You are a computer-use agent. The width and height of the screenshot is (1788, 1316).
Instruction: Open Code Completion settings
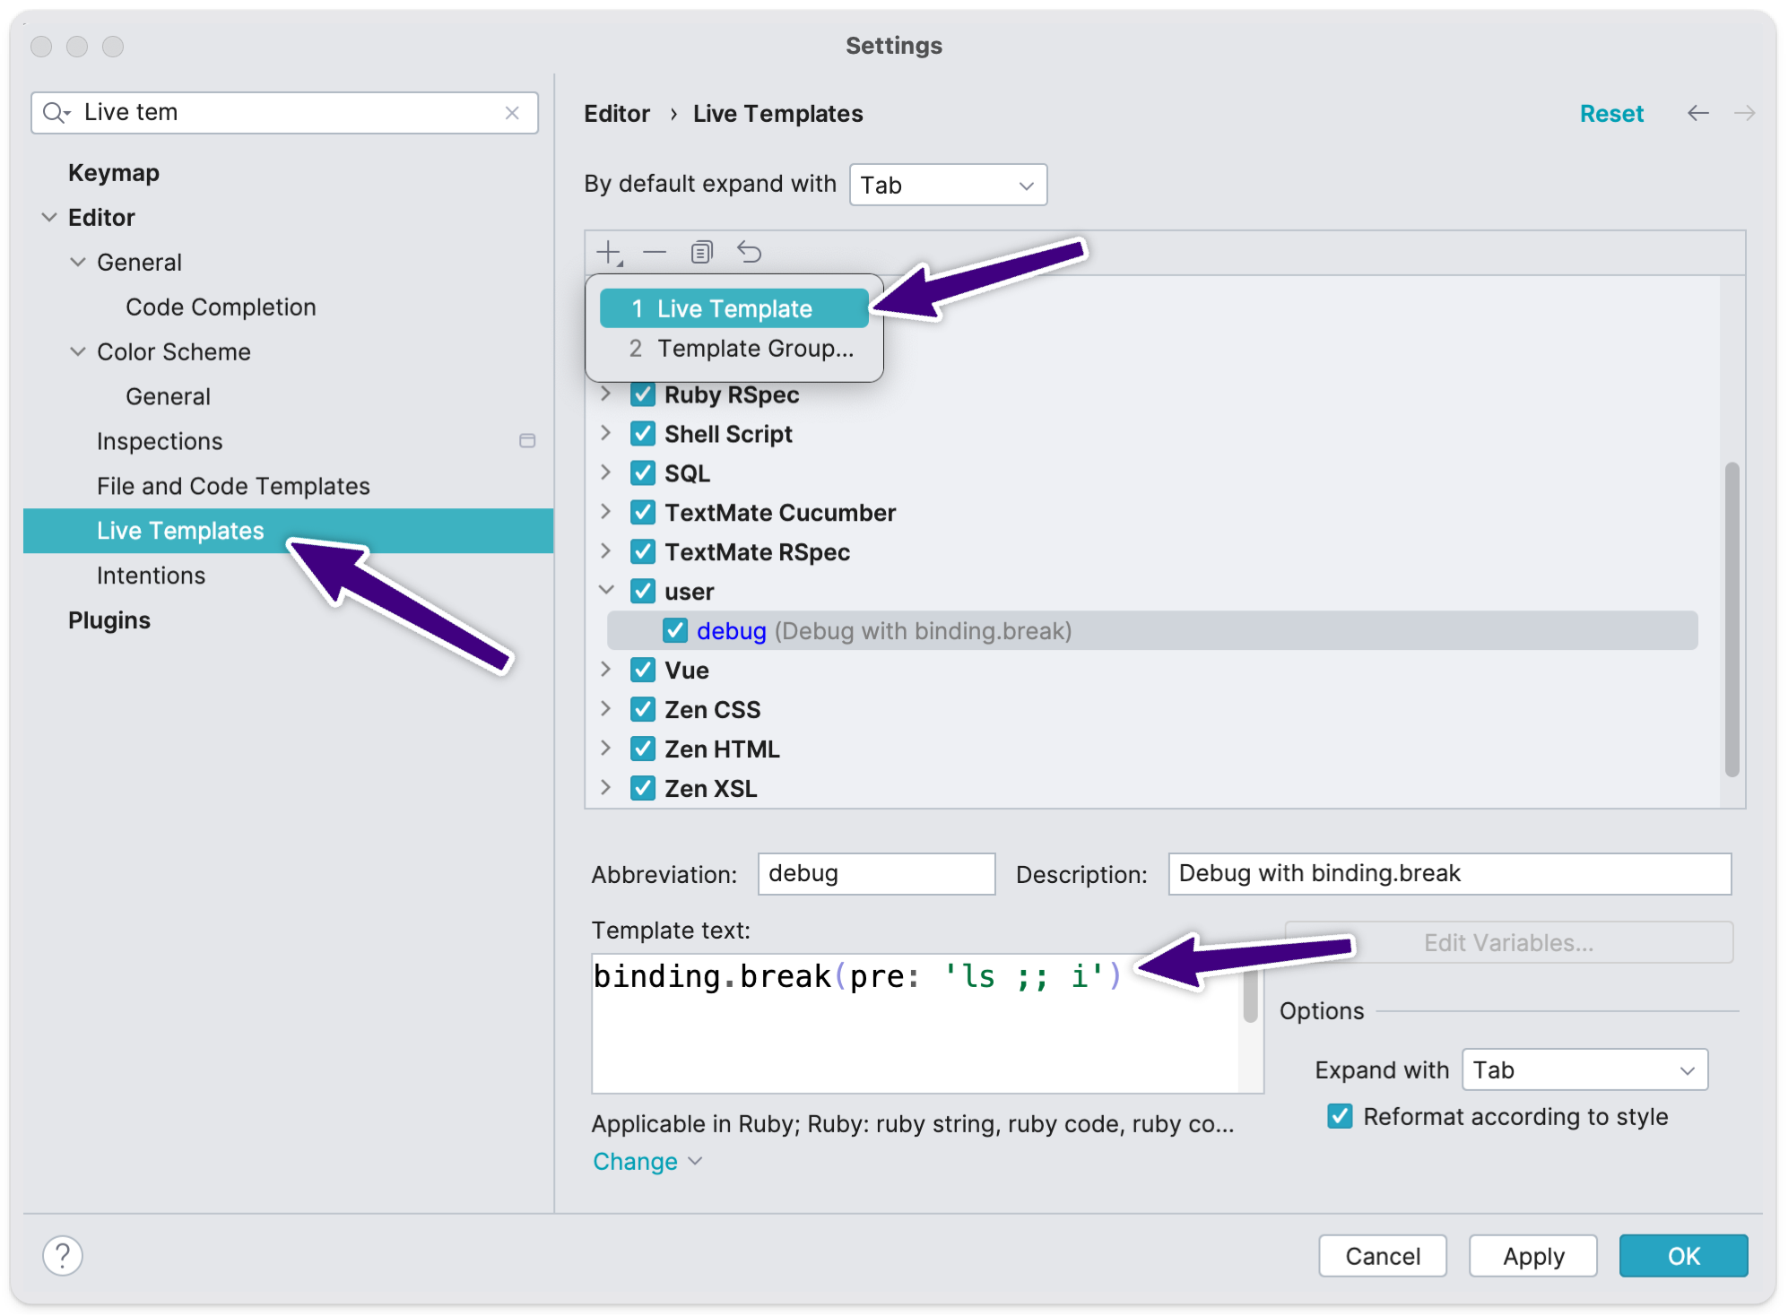221,307
